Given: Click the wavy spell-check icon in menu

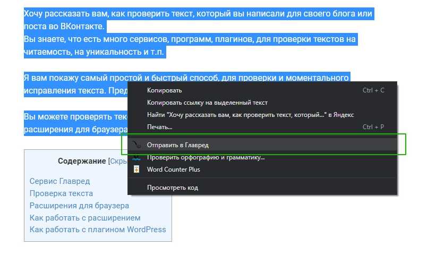Looking at the screenshot, I should [x=136, y=157].
